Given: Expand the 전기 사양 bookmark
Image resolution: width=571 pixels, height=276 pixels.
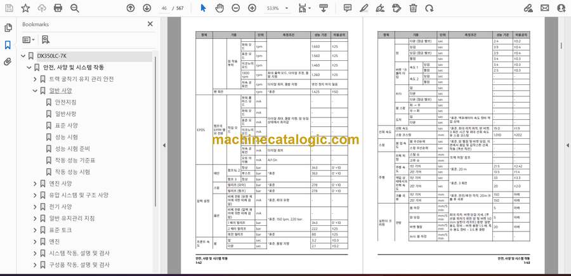Looking at the screenshot, I should tap(35, 207).
